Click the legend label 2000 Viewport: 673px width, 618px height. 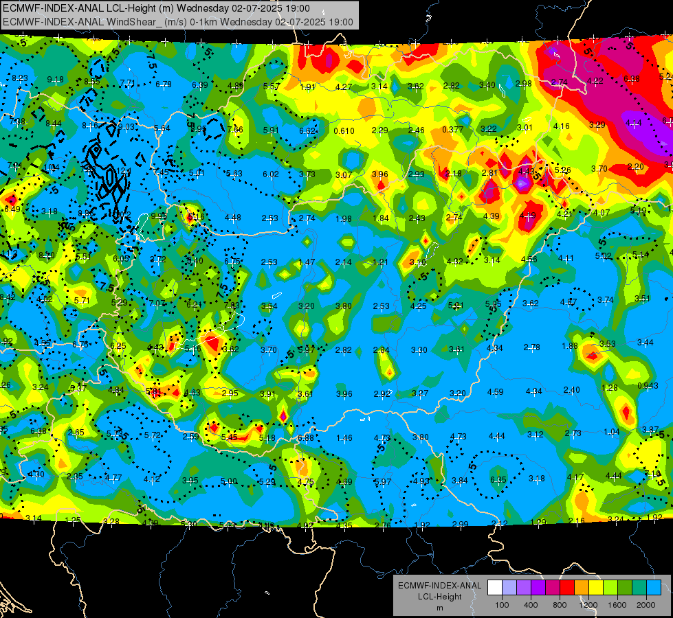646,605
